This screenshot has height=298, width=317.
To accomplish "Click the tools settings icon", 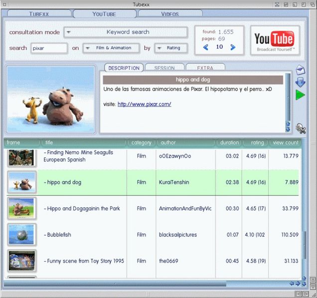I will pyautogui.click(x=300, y=128).
